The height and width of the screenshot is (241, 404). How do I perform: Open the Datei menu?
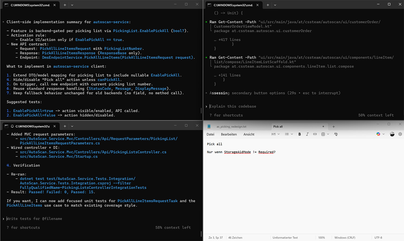click(210, 135)
